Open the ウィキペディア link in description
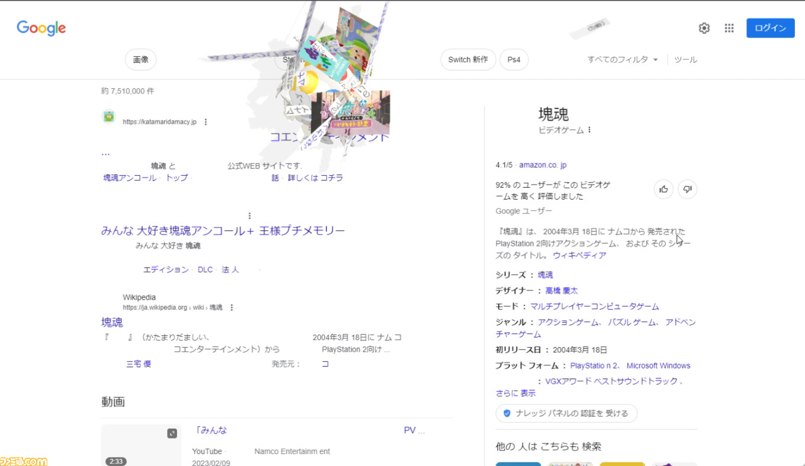Screen dimensions: 805x466 point(579,255)
